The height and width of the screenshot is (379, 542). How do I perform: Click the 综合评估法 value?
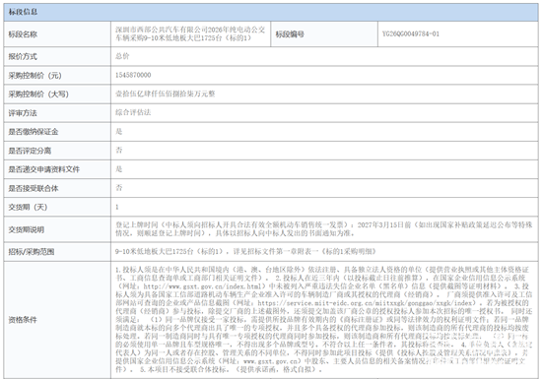pos(133,112)
